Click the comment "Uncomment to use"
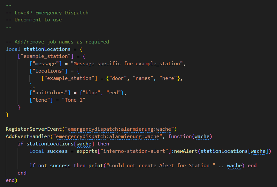This screenshot has width=277, height=187. coord(38,20)
